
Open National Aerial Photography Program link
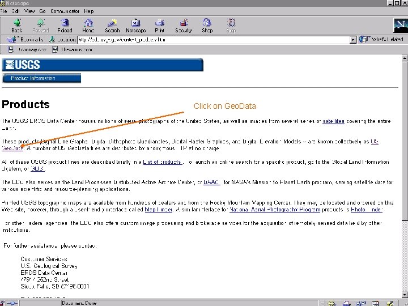(x=275, y=210)
